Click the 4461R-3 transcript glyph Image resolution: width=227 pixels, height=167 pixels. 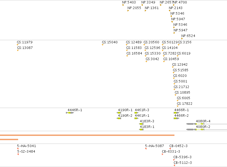(x=136, y=113)
